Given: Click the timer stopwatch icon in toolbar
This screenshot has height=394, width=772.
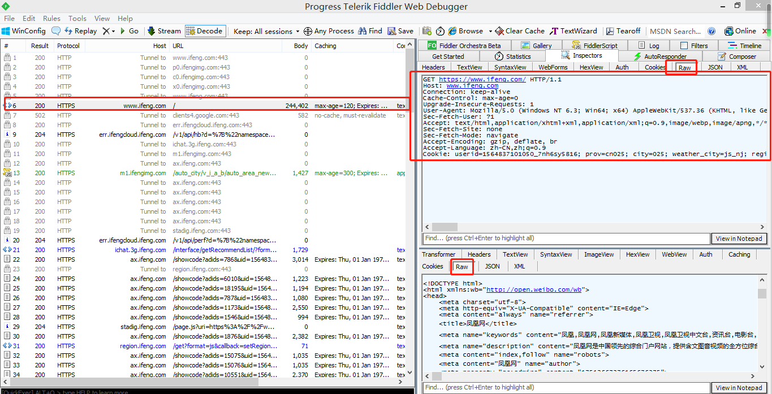Looking at the screenshot, I should (x=440, y=31).
